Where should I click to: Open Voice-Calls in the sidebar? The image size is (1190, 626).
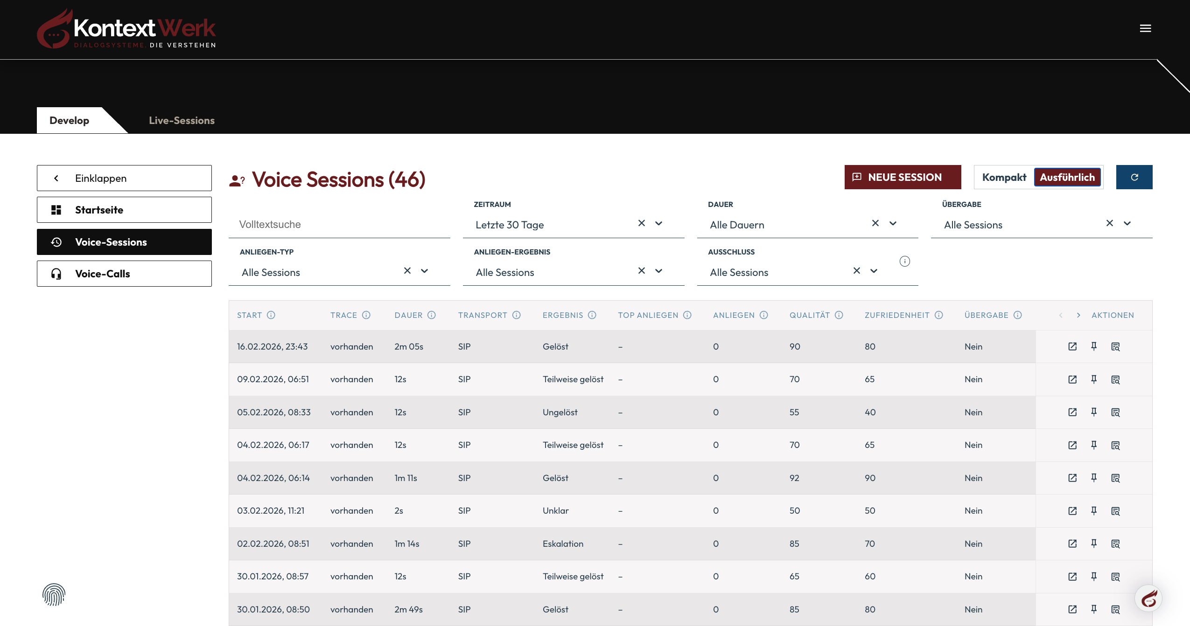click(124, 274)
